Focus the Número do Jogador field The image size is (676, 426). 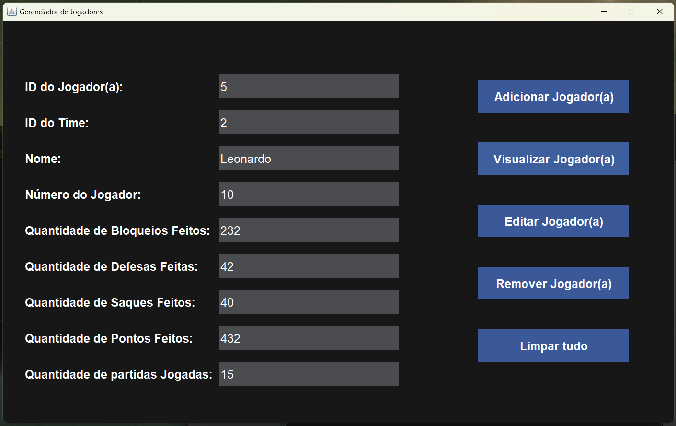tap(309, 194)
